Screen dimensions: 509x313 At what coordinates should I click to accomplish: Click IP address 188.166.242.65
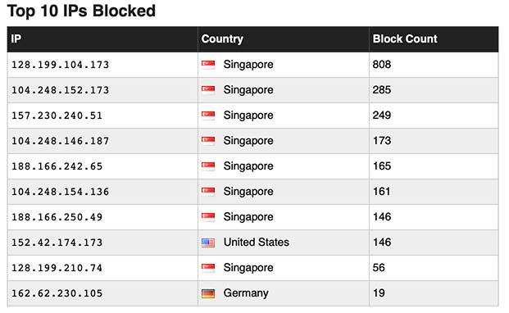point(57,166)
